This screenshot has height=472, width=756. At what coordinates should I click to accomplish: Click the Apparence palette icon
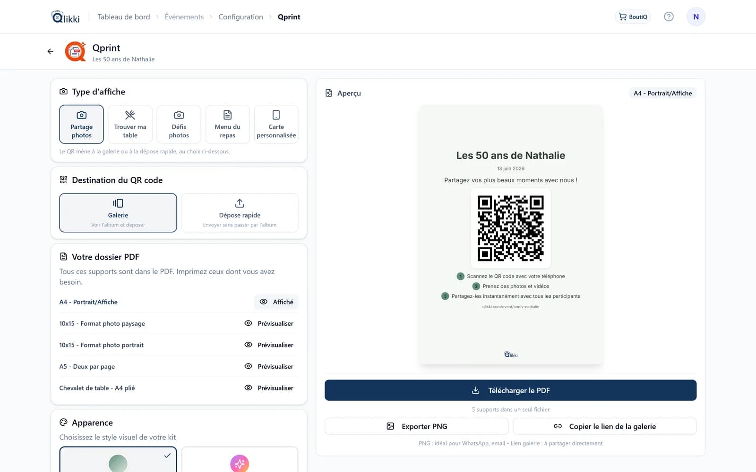pyautogui.click(x=63, y=422)
